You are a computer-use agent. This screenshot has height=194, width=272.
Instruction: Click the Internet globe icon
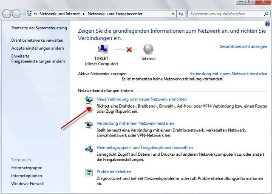[x=148, y=49]
